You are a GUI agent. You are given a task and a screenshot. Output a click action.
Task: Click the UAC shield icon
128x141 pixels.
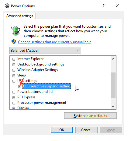[x=14, y=42]
